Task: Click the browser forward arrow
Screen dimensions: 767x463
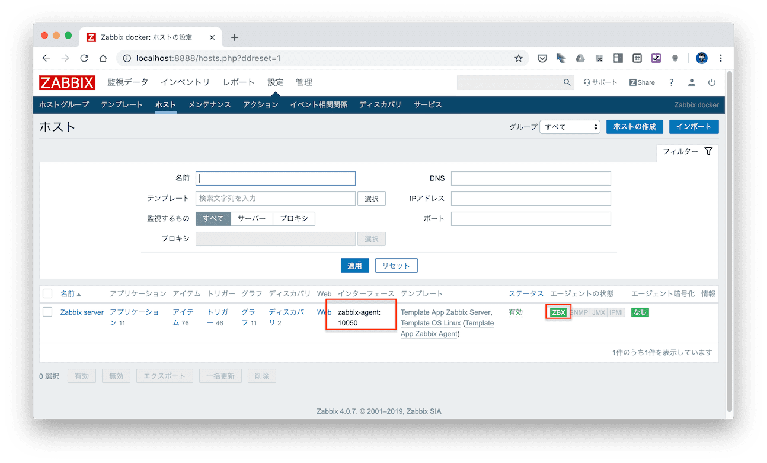Action: (65, 58)
